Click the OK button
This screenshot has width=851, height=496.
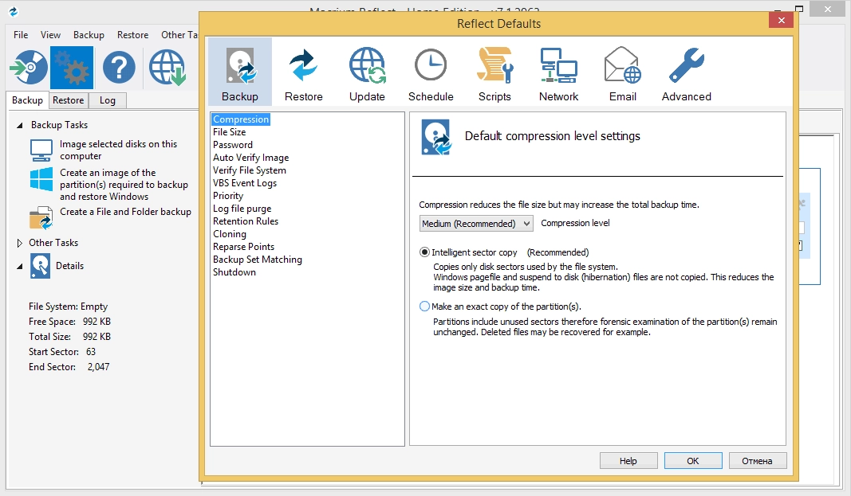(x=693, y=461)
